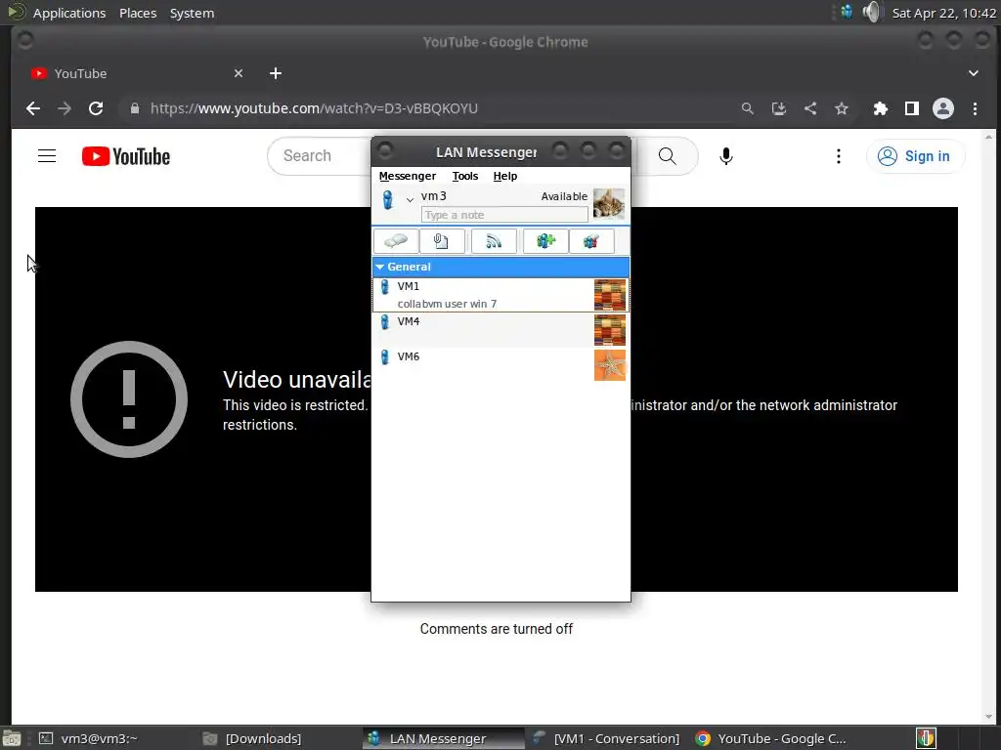The width and height of the screenshot is (1001, 750).
Task: Open the Help menu in LAN Messenger
Action: tap(505, 176)
